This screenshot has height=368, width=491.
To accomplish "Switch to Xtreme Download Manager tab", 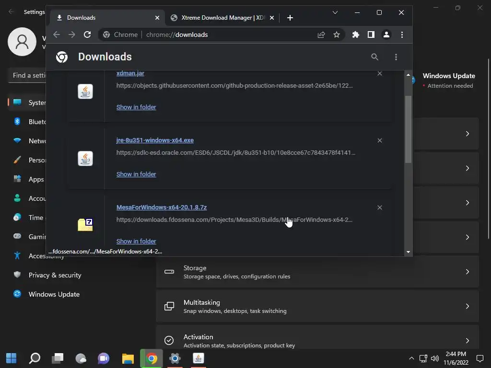I will 222,18.
